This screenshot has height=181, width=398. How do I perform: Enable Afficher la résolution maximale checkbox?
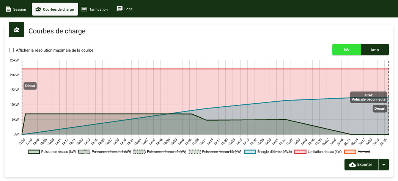[11, 50]
